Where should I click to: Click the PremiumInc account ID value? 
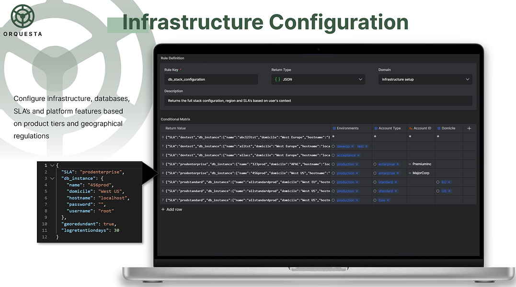coord(422,164)
